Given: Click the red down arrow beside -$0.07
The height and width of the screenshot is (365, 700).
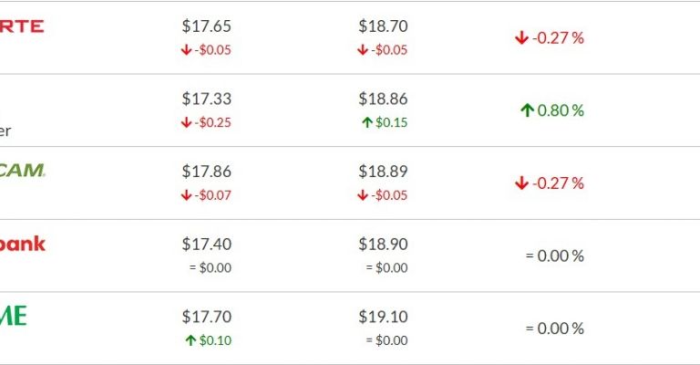Looking at the screenshot, I should click(x=187, y=195).
